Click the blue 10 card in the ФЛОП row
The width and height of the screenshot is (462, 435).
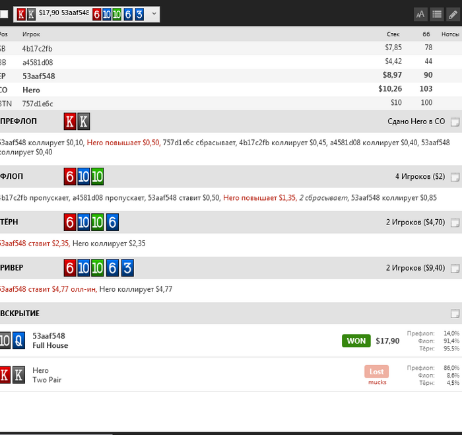click(x=84, y=176)
